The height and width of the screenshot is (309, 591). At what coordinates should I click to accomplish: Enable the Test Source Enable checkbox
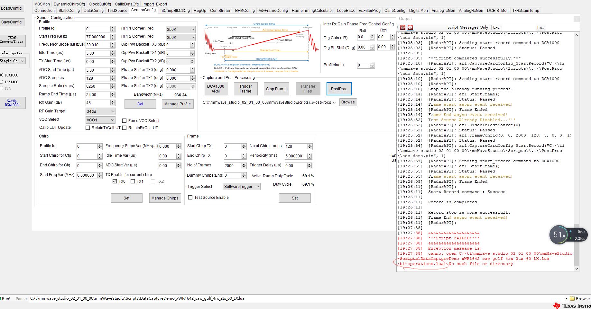[190, 198]
